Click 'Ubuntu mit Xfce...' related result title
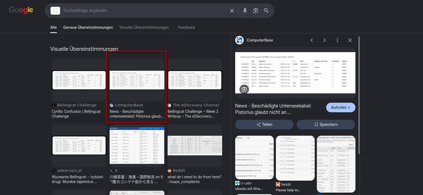Viewport: 423px width, 195px height. coord(249,189)
